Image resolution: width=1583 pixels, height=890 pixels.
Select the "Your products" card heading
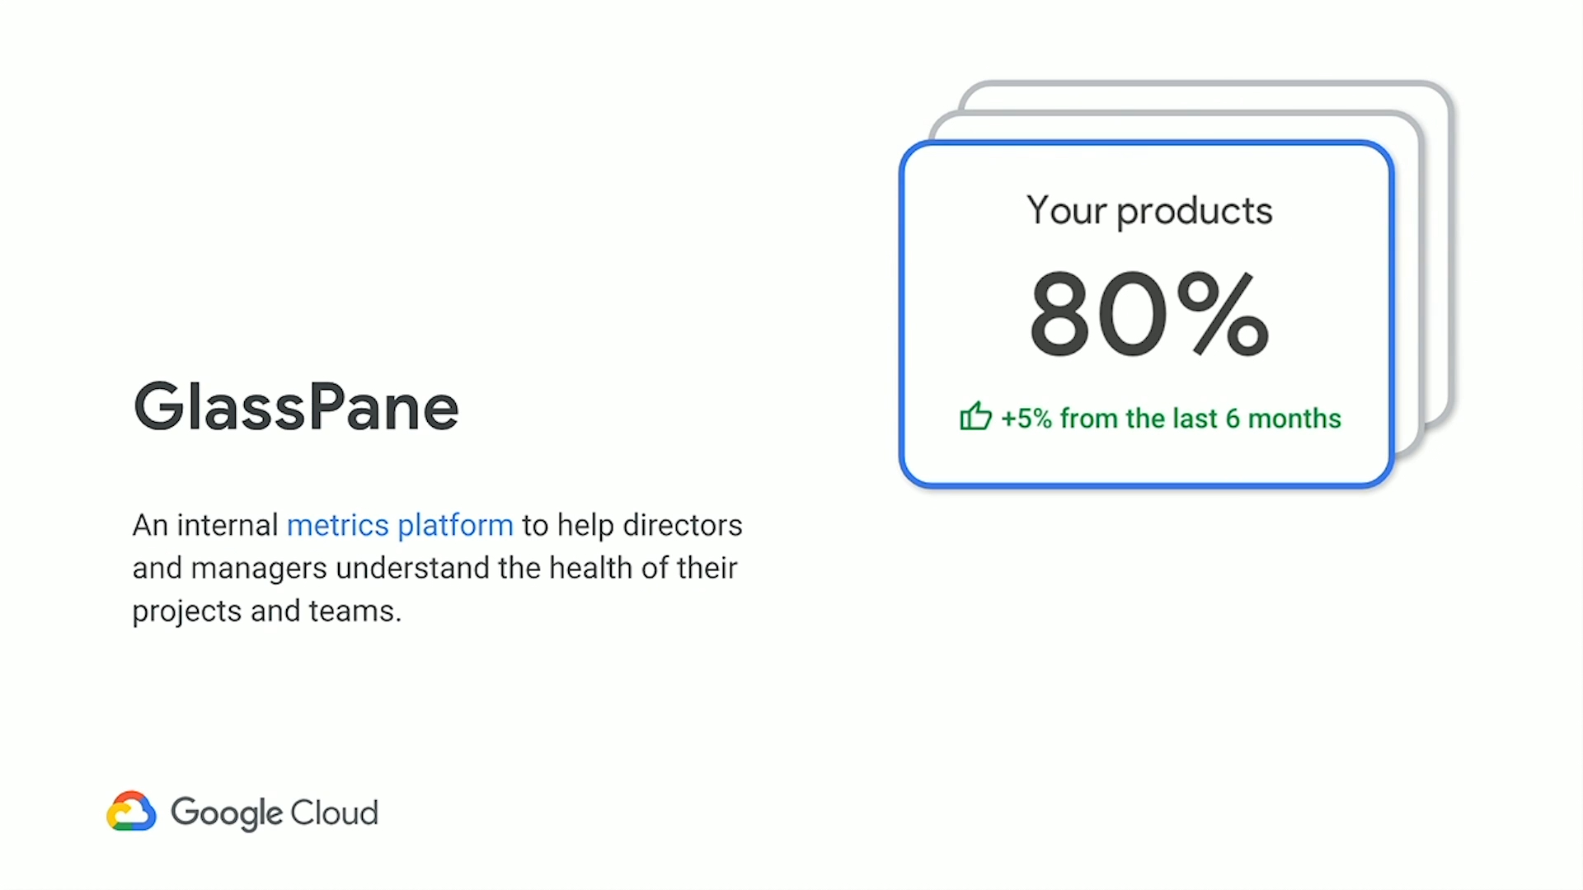(x=1148, y=211)
